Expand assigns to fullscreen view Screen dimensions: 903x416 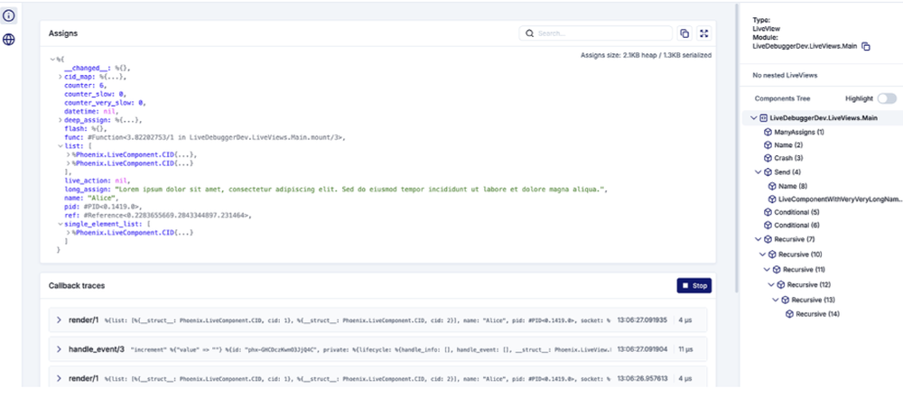[703, 33]
